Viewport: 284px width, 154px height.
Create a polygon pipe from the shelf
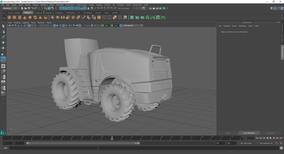[45, 17]
